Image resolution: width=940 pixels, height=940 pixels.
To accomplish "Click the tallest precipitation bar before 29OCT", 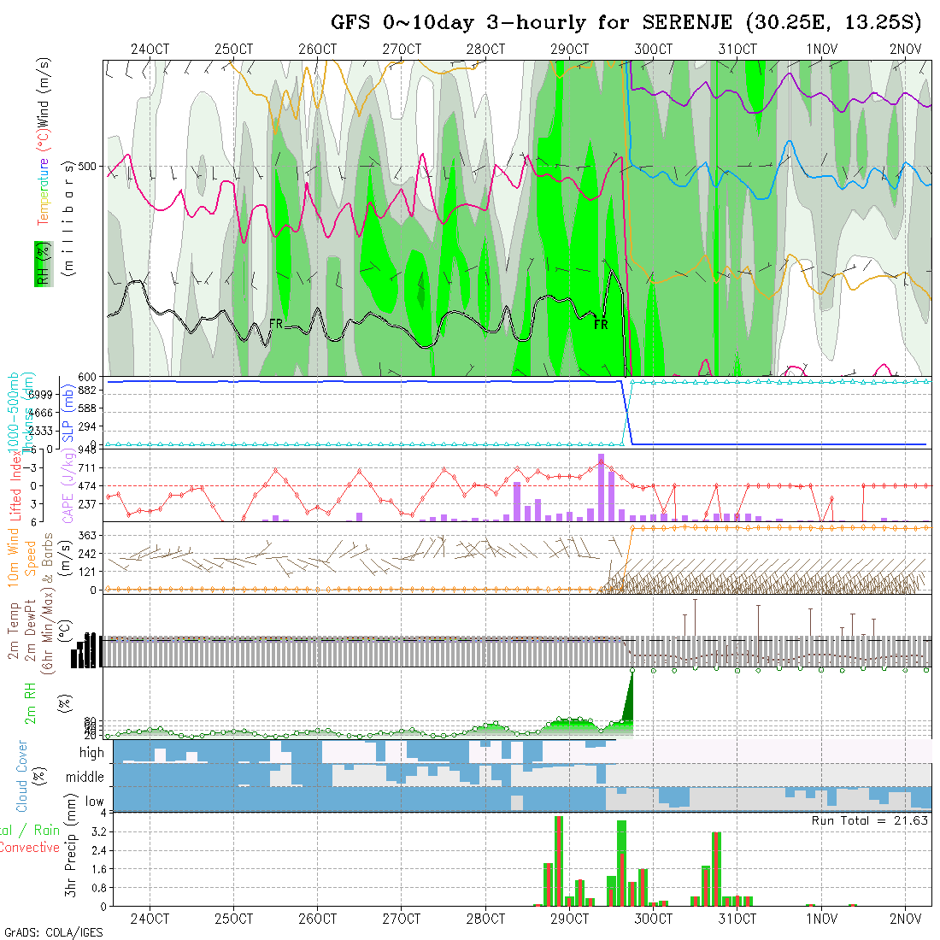I will [558, 861].
